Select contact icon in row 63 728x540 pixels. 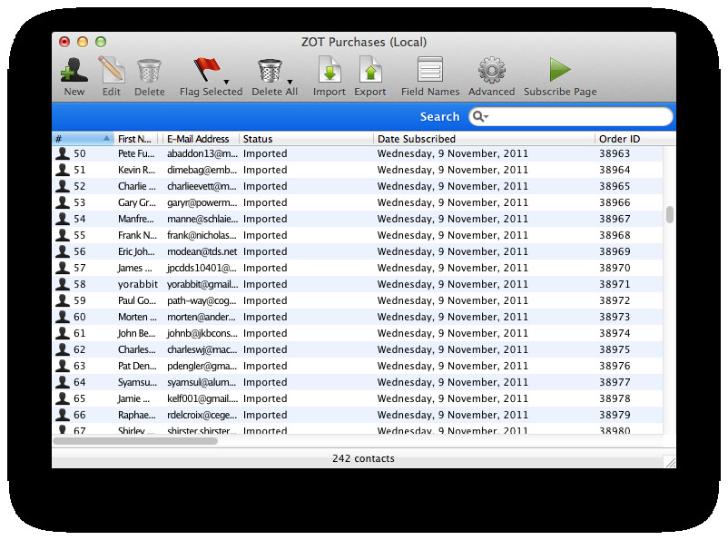point(63,366)
